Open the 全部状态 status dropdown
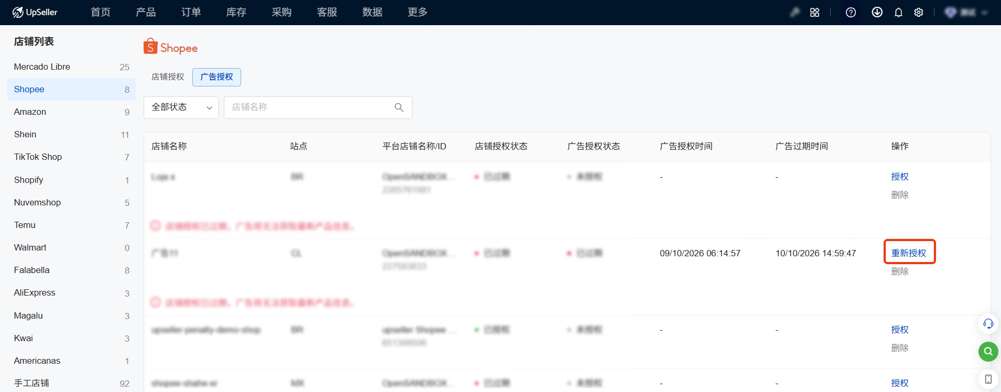The height and width of the screenshot is (392, 1001). point(181,107)
